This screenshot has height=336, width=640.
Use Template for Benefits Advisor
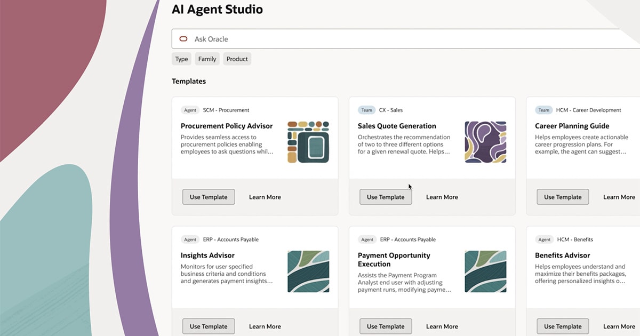563,326
